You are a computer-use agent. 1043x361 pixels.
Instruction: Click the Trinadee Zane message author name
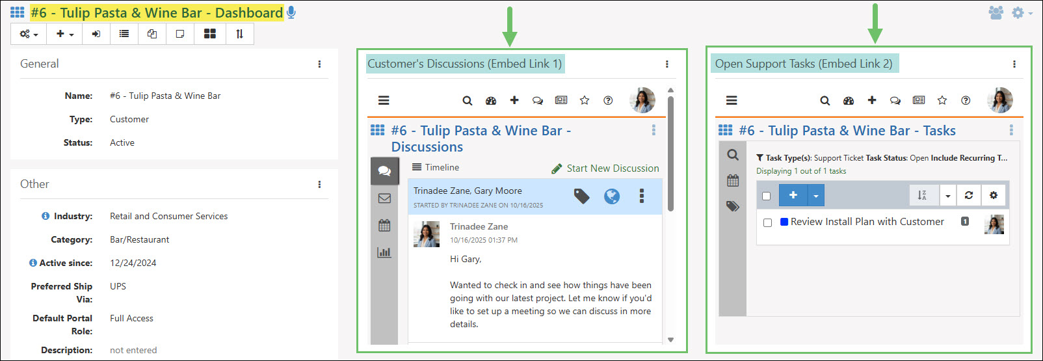479,226
